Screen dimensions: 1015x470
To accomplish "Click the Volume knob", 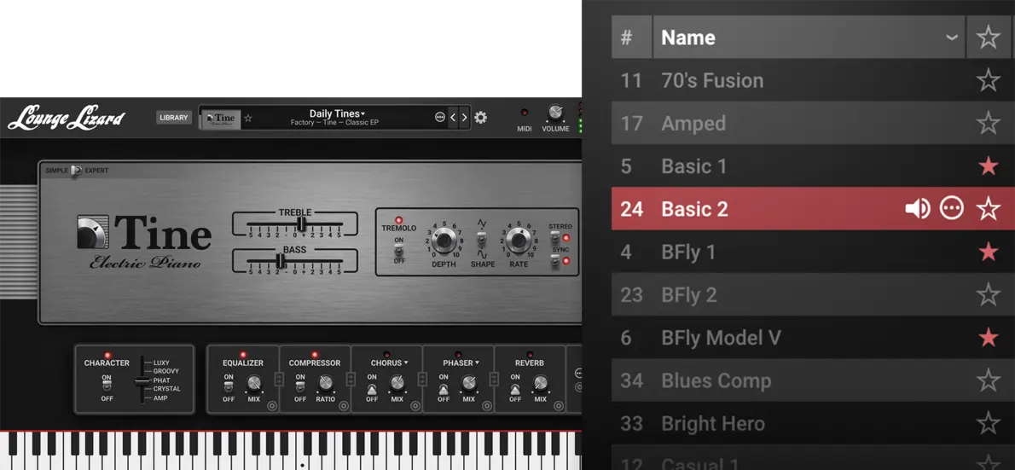I will tap(555, 113).
